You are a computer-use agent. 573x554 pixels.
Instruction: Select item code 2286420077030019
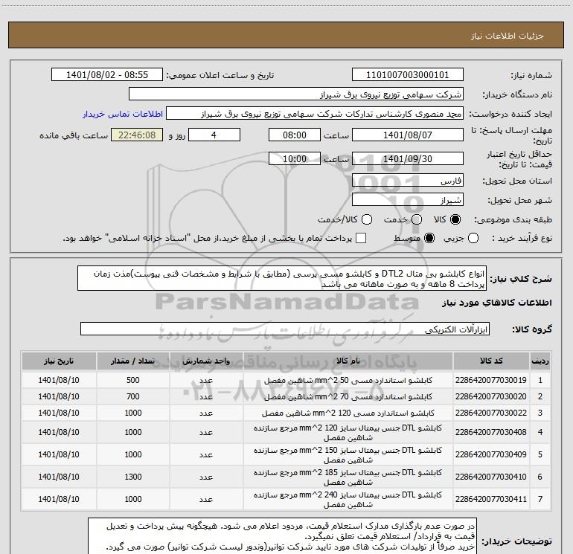click(x=491, y=380)
